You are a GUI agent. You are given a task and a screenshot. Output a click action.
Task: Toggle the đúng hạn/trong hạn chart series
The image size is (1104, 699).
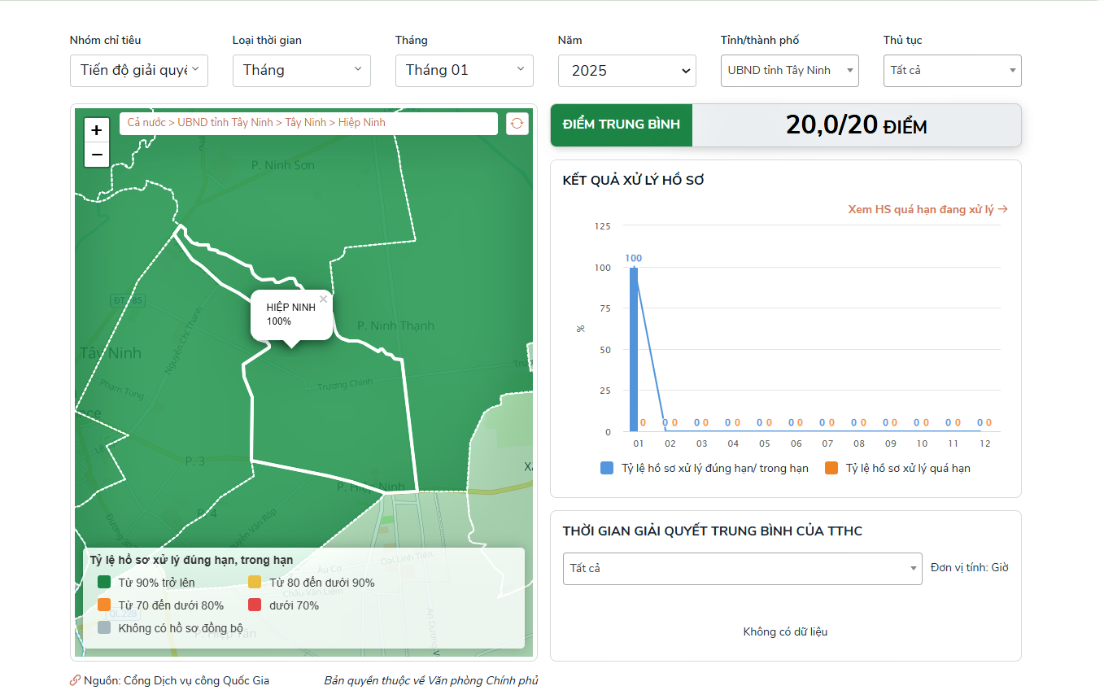[705, 468]
